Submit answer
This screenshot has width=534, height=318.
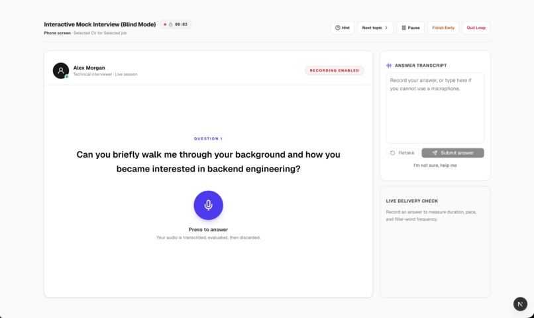tap(453, 153)
